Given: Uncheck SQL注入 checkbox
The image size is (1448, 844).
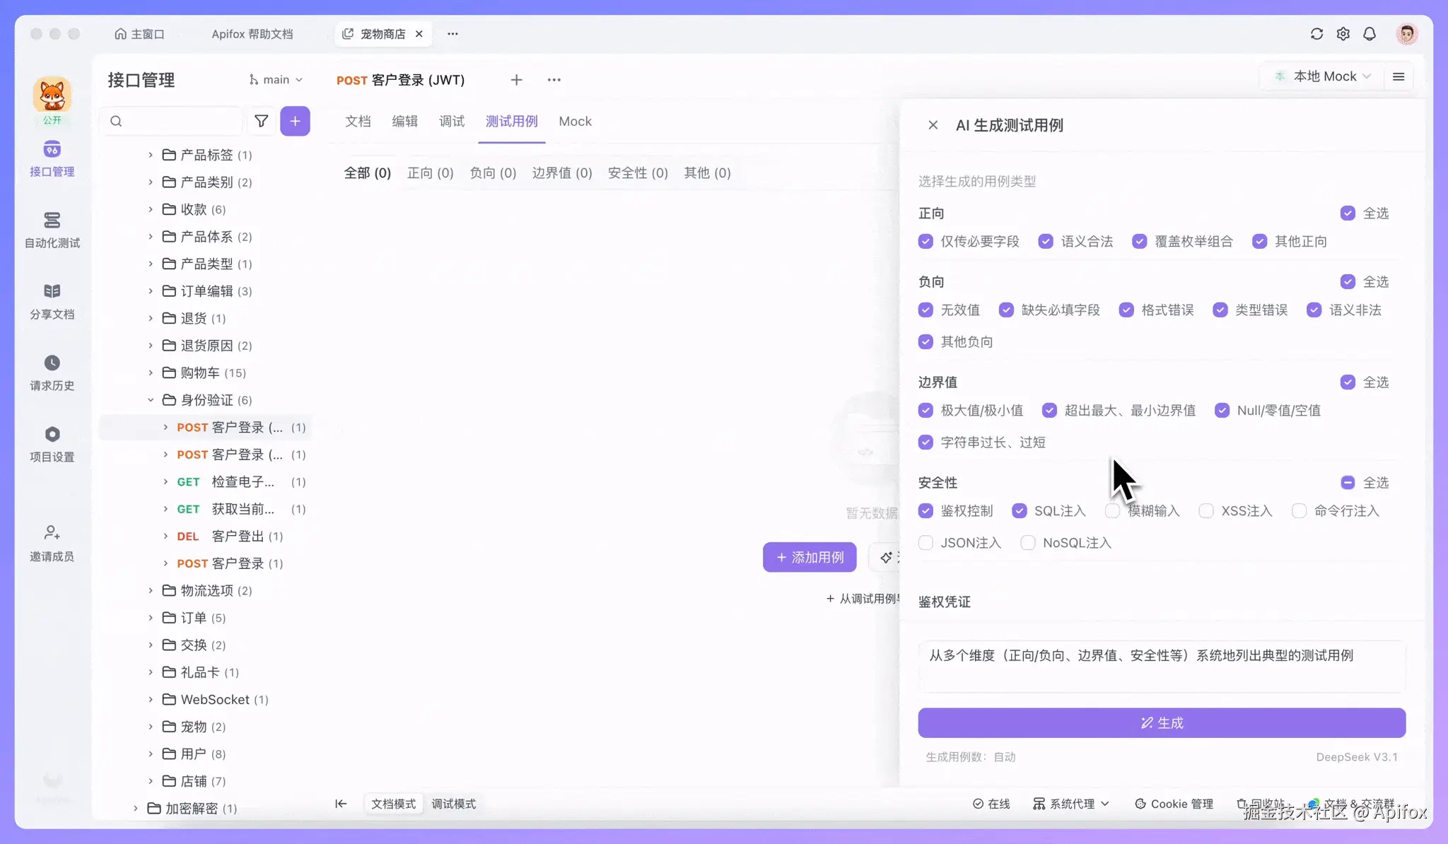Looking at the screenshot, I should pos(1019,511).
